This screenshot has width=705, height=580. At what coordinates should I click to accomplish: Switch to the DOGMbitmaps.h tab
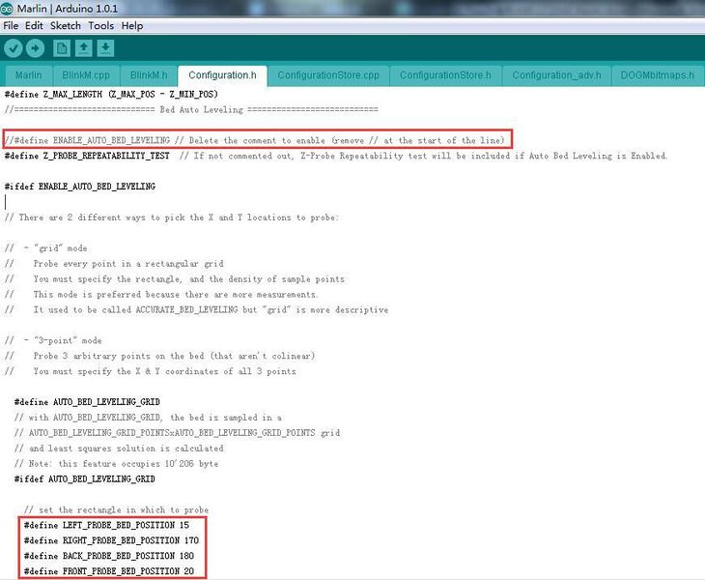pos(658,75)
